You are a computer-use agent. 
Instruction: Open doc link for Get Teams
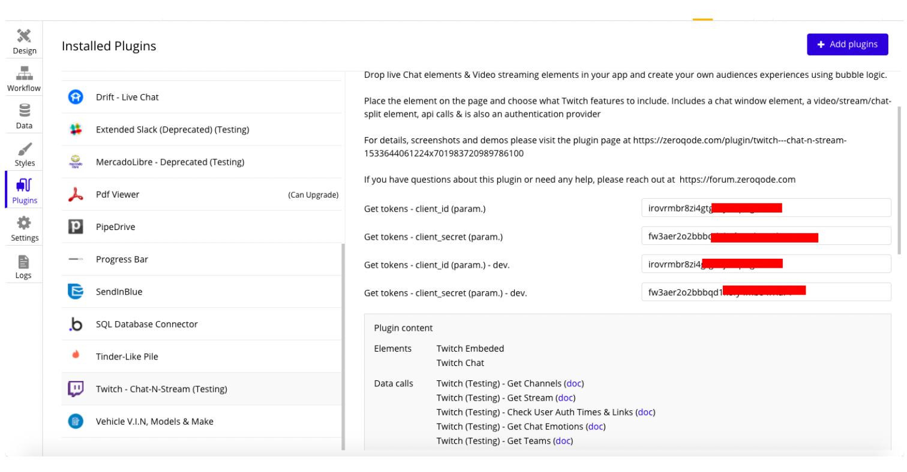point(563,441)
